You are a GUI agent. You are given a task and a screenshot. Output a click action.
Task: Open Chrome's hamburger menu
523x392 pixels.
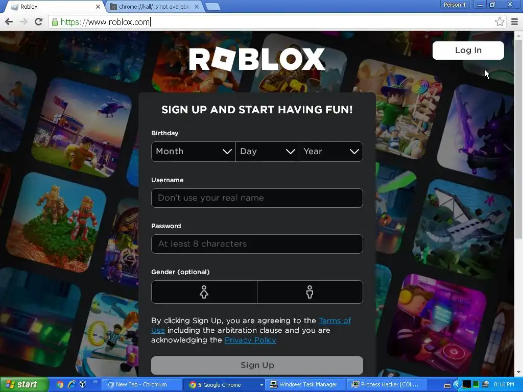point(514,22)
